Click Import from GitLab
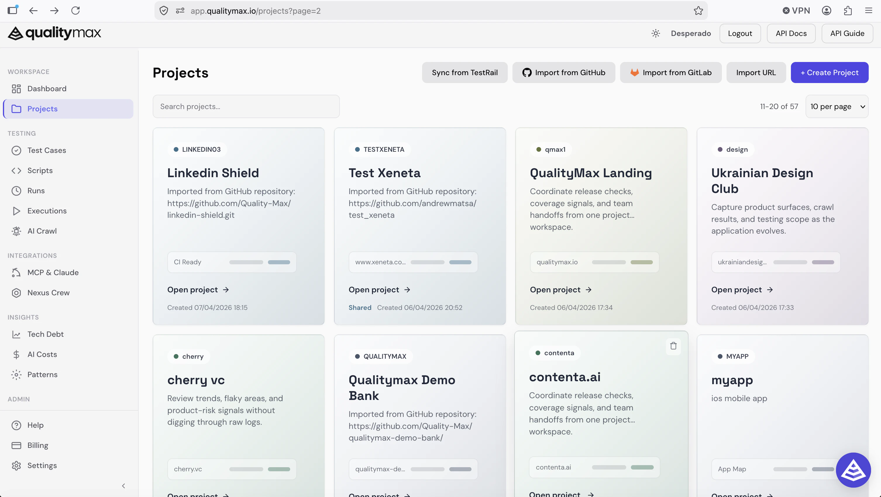This screenshot has width=881, height=497. tap(671, 73)
